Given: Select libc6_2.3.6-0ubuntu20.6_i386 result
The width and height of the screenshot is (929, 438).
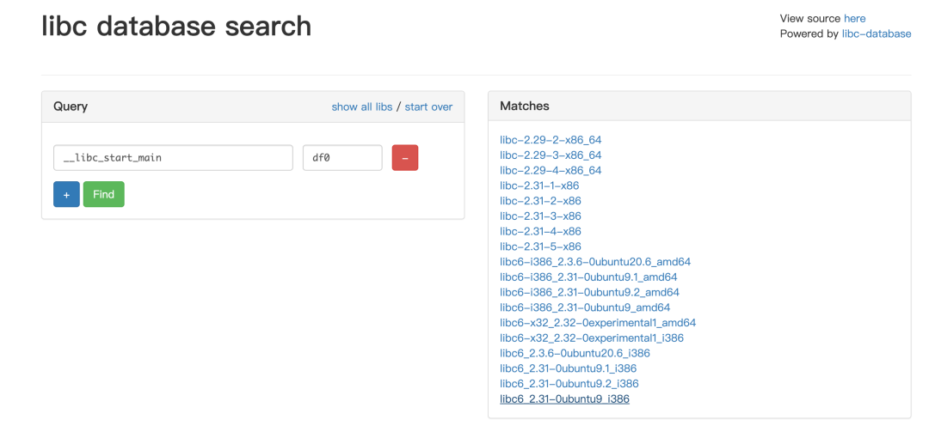Looking at the screenshot, I should tap(575, 353).
